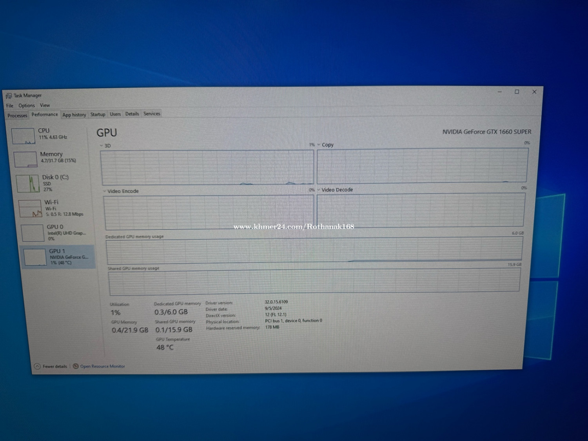Select the Wi-Fi performance item
Viewport: 588px width, 441px height.
[x=55, y=208]
